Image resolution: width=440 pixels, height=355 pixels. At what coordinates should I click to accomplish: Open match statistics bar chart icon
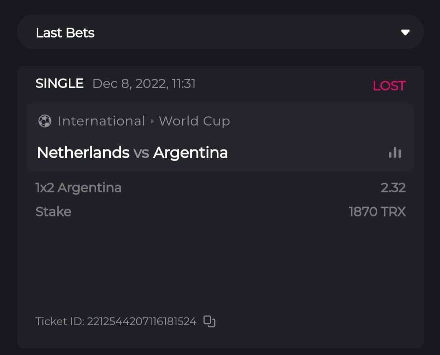395,153
